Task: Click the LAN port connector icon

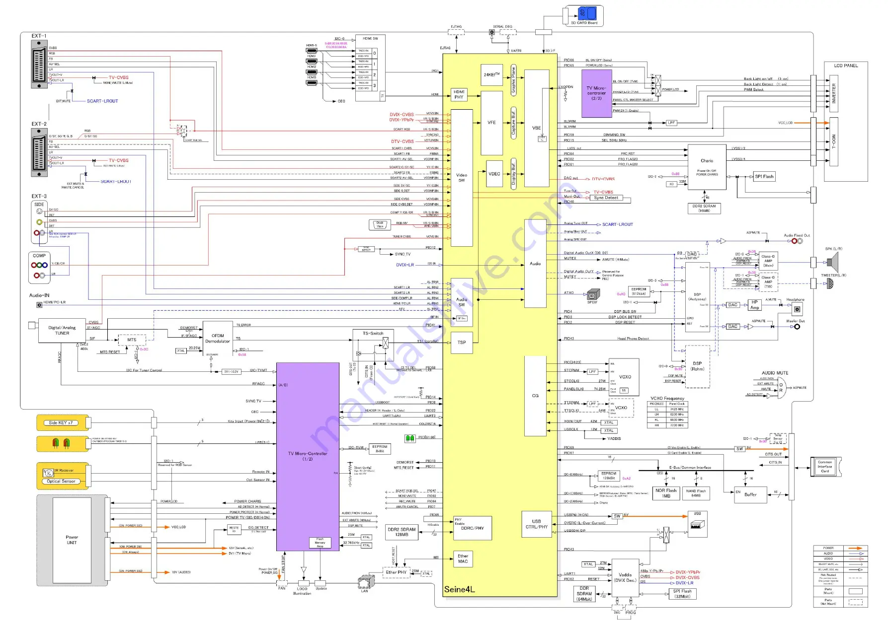Action: tap(366, 581)
